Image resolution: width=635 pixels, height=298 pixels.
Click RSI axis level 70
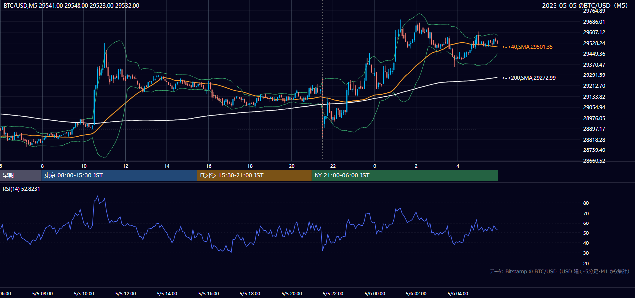586,213
